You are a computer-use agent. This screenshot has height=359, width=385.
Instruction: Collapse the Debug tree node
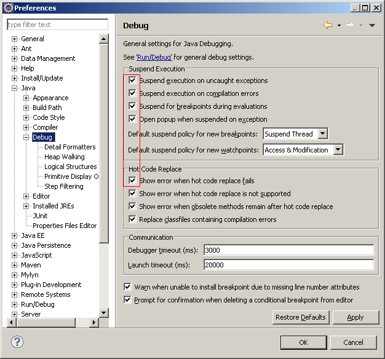tap(26, 138)
